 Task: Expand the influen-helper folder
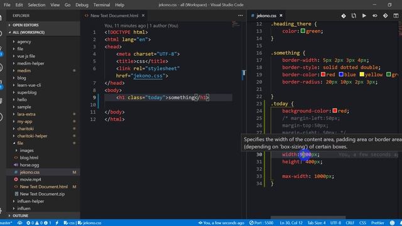(x=31, y=202)
